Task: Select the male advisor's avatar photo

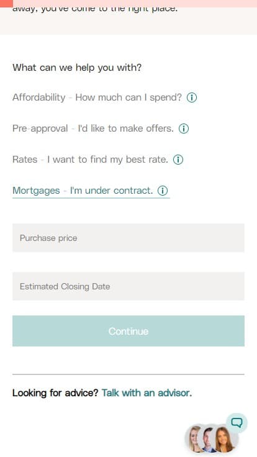Action: coord(209,440)
